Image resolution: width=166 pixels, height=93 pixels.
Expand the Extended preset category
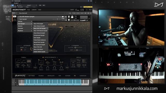tap(25, 28)
